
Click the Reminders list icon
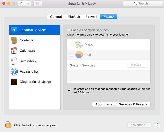[x=14, y=61]
